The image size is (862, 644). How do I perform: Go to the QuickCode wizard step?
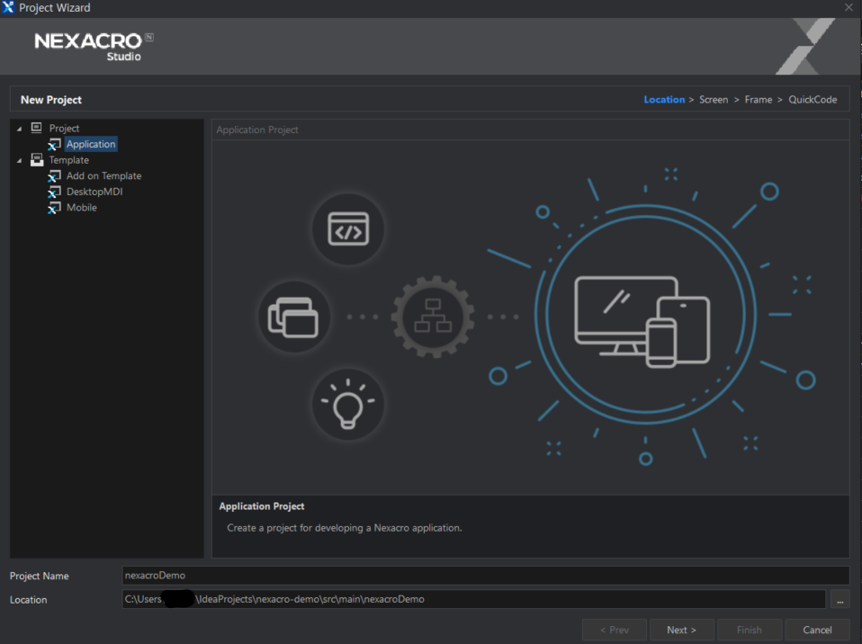(813, 100)
